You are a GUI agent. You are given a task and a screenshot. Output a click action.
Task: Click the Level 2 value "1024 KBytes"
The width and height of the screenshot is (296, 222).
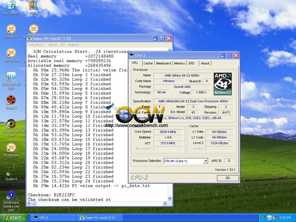tap(219, 143)
